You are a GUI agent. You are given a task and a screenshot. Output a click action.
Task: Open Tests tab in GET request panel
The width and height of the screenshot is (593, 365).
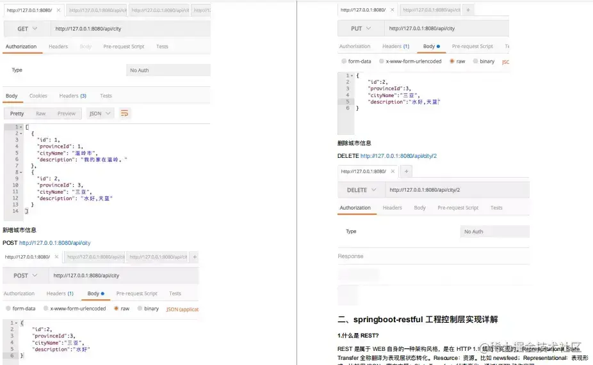[162, 47]
